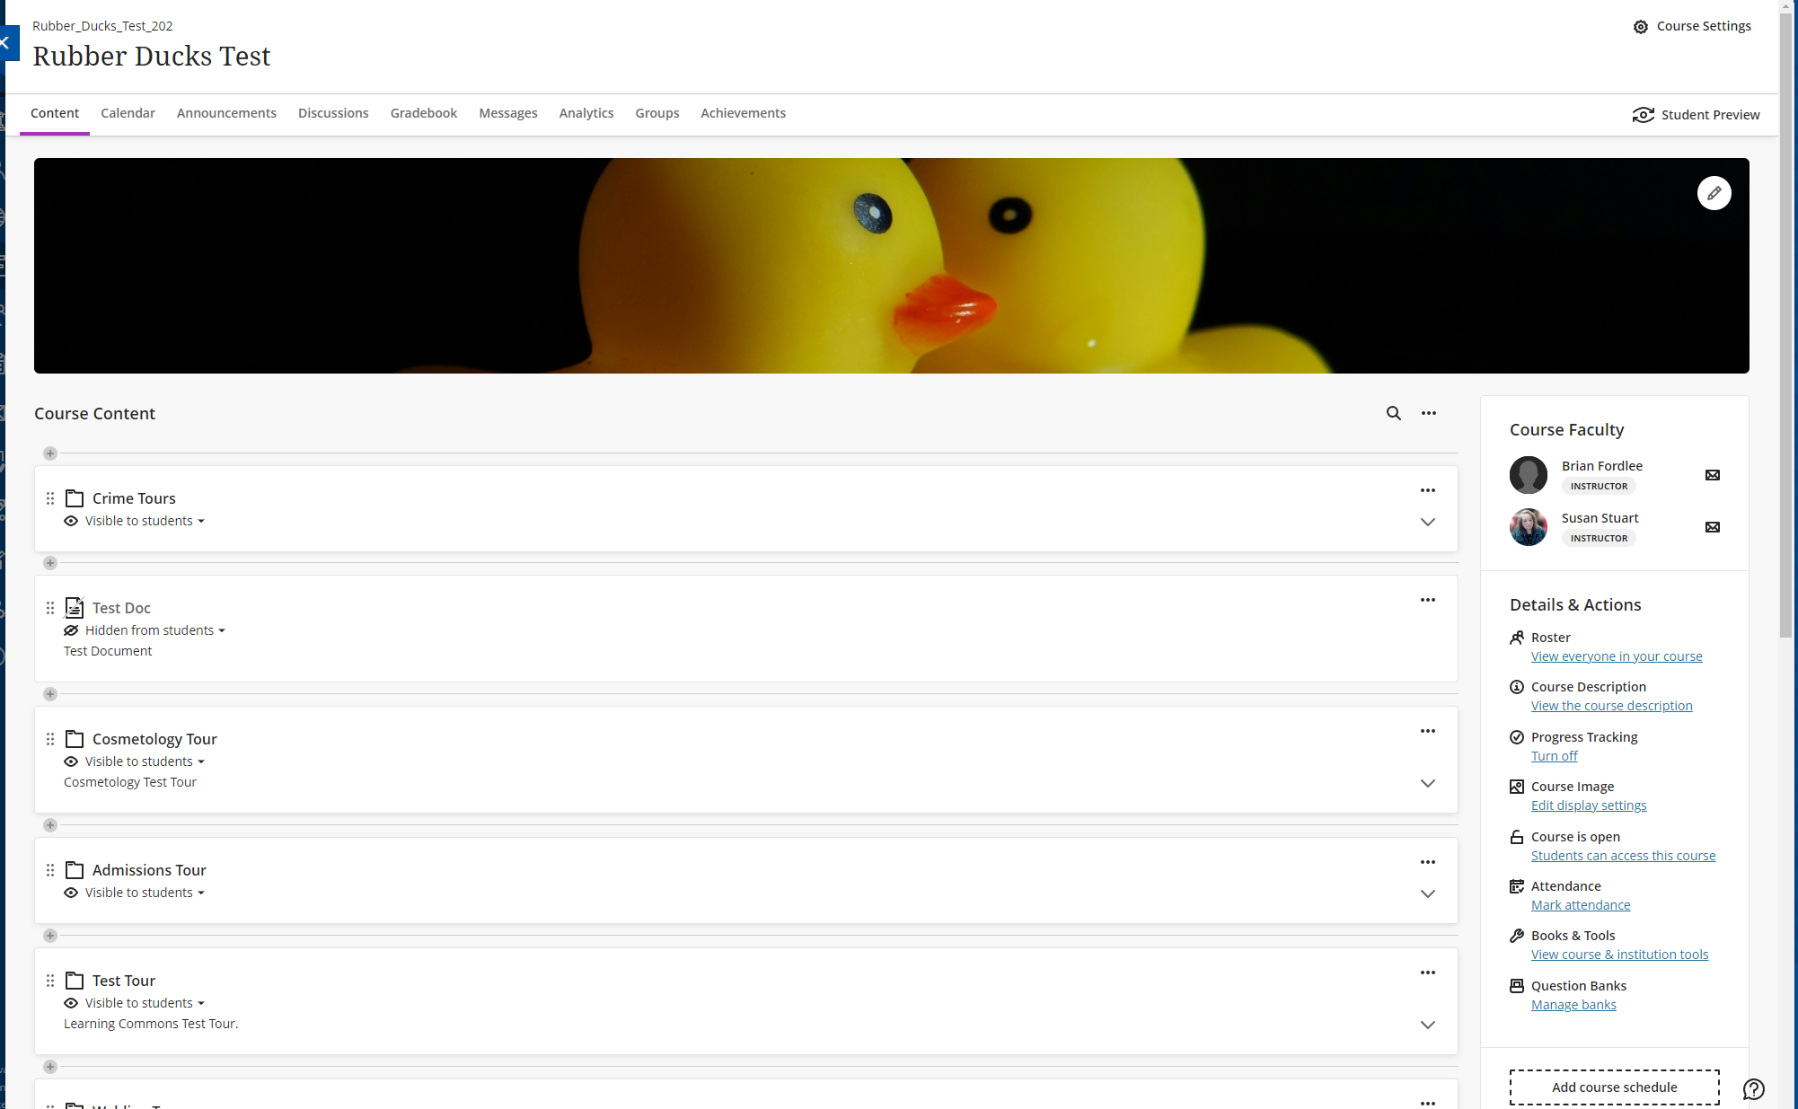Screen dimensions: 1798x1109
Task: Open the Course Settings gear
Action: [x=1640, y=27]
